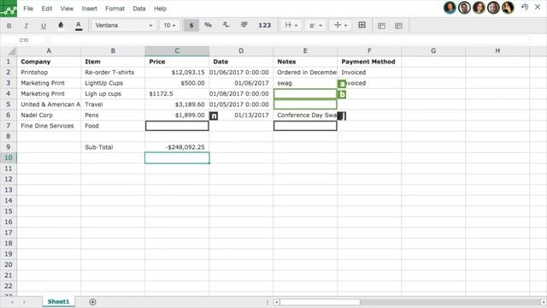Open the Data menu

click(x=139, y=9)
